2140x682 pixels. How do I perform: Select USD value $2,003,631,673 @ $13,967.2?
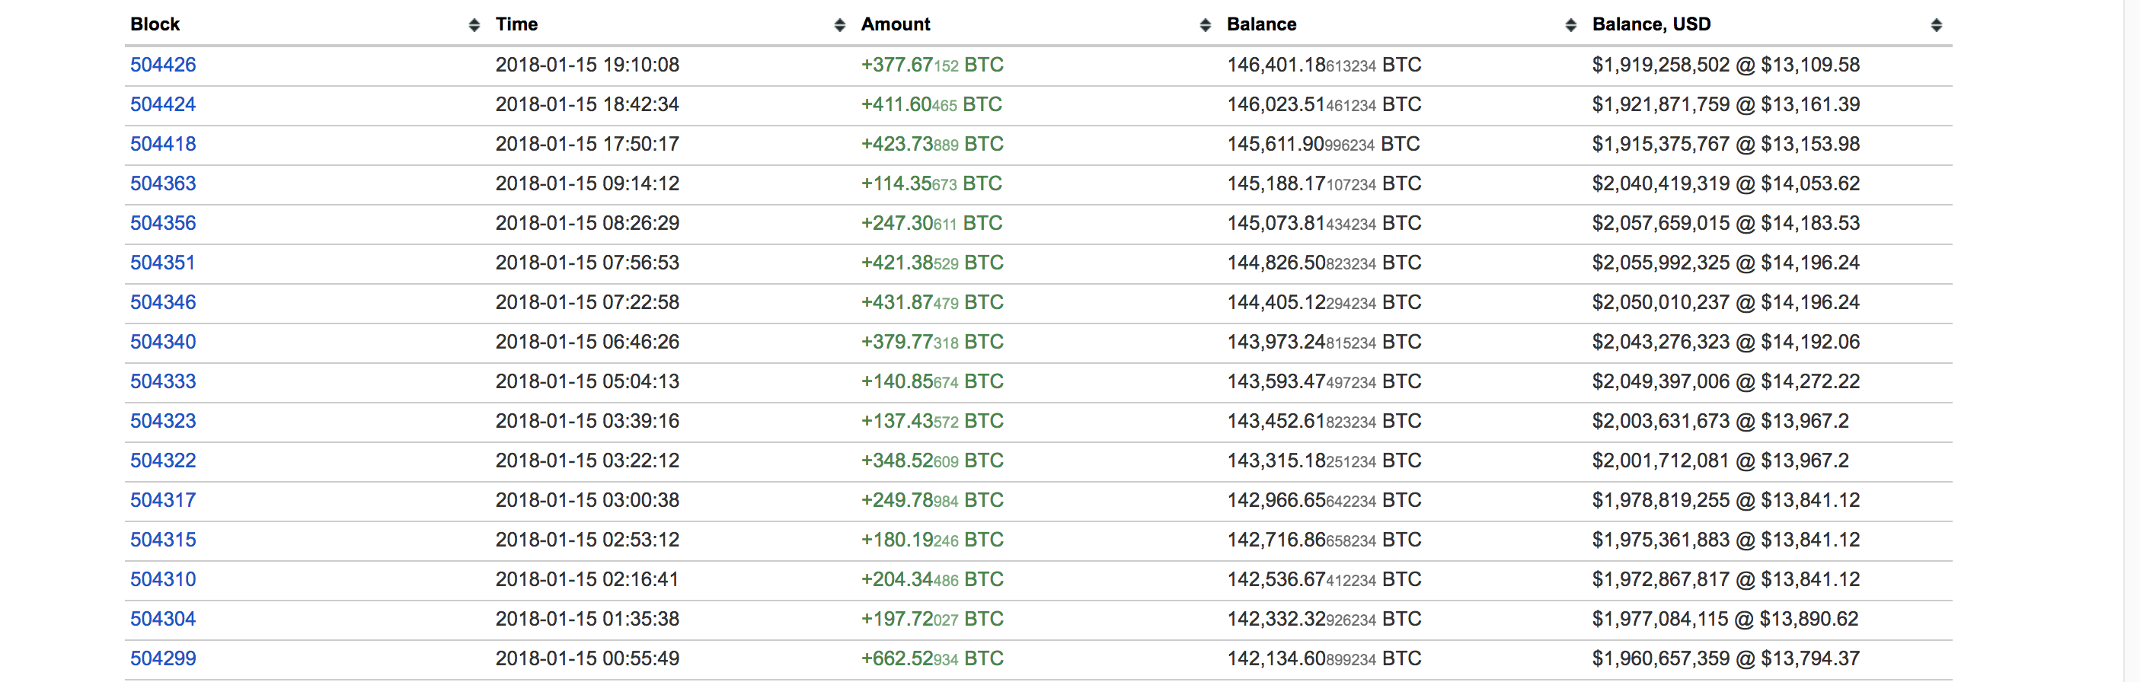tap(1720, 421)
